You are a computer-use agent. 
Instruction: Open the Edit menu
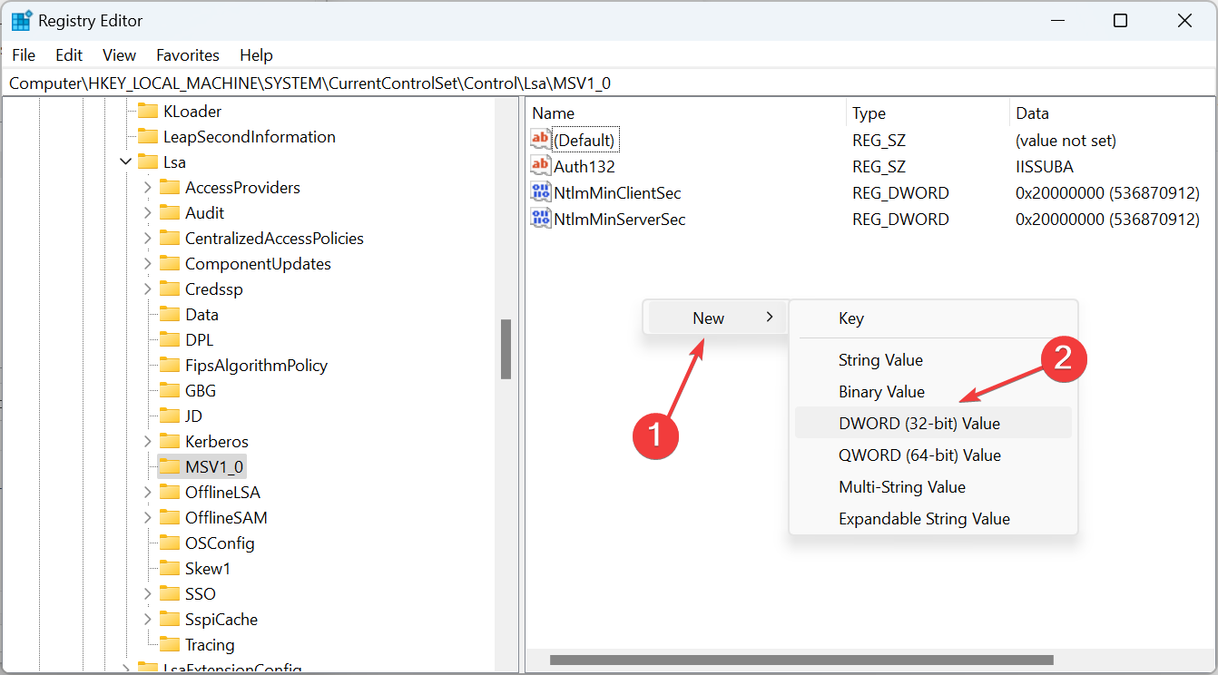click(x=69, y=55)
